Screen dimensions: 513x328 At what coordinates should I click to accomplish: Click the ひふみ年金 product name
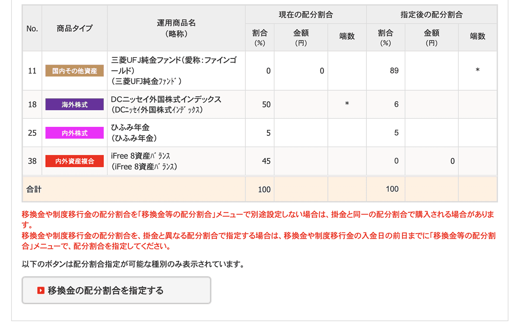(130, 128)
